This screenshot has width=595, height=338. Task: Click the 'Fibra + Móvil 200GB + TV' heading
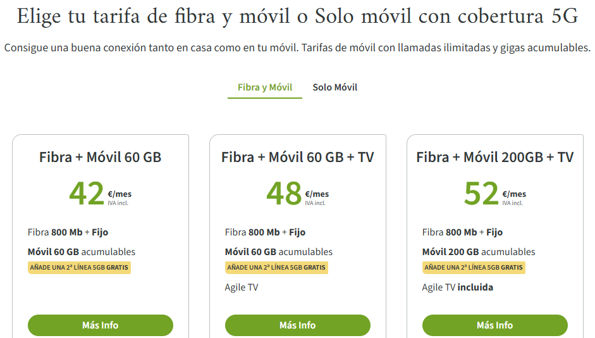point(494,157)
